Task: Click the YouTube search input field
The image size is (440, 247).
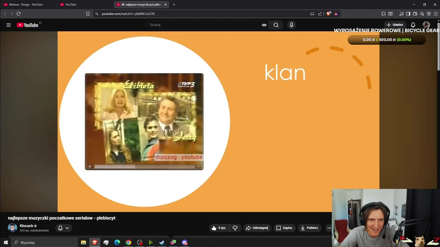Action: [x=205, y=25]
